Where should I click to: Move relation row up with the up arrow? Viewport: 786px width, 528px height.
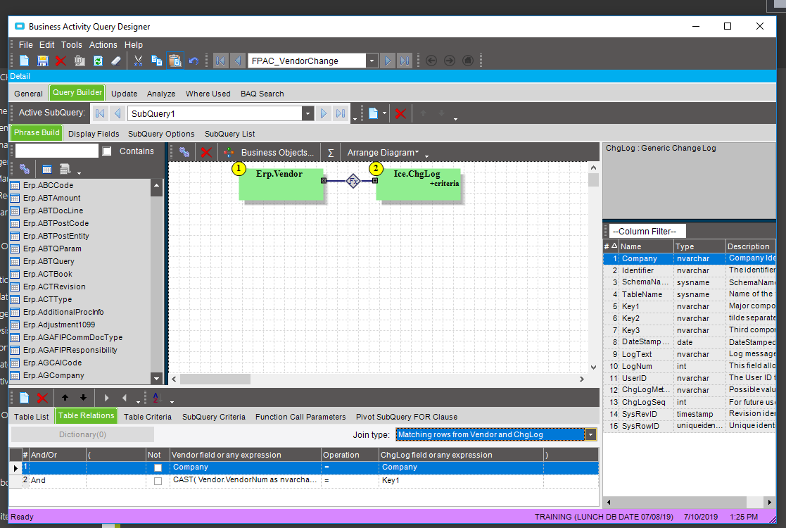[x=65, y=398]
